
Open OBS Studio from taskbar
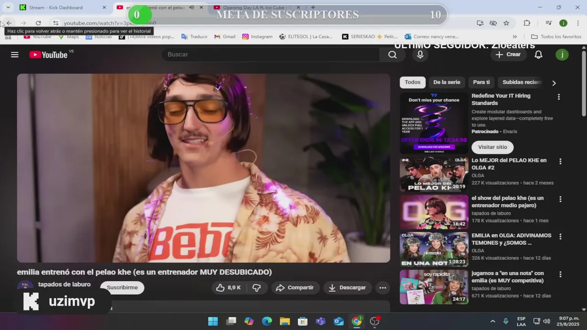point(375,321)
